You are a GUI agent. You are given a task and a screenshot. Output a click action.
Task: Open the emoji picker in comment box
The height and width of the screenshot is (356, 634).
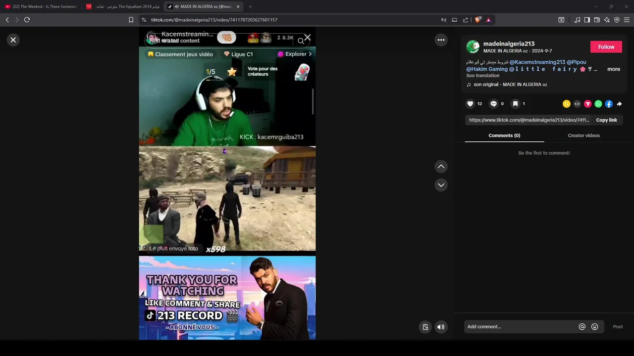[595, 327]
